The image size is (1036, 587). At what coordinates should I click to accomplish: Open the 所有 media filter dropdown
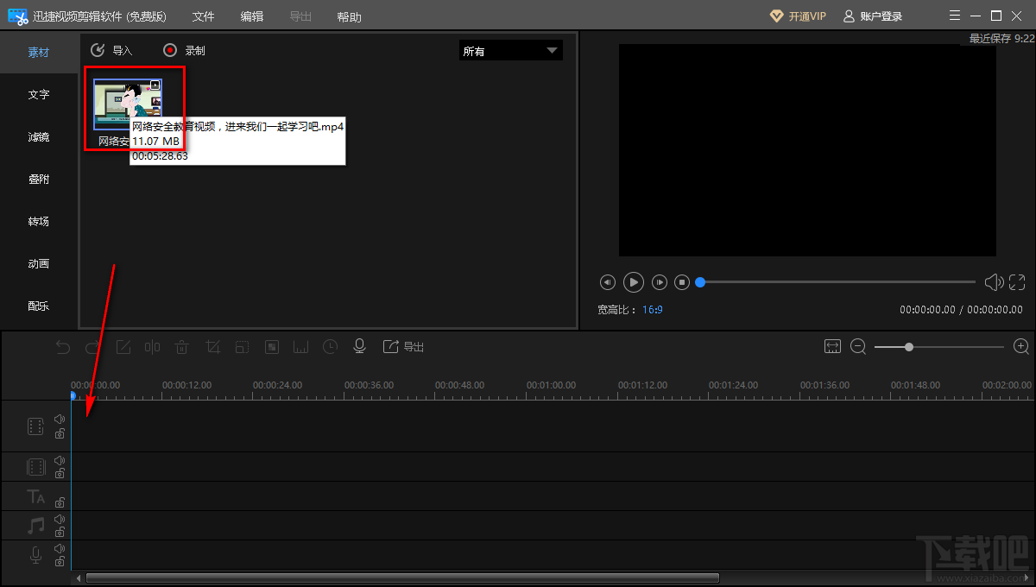[x=510, y=51]
